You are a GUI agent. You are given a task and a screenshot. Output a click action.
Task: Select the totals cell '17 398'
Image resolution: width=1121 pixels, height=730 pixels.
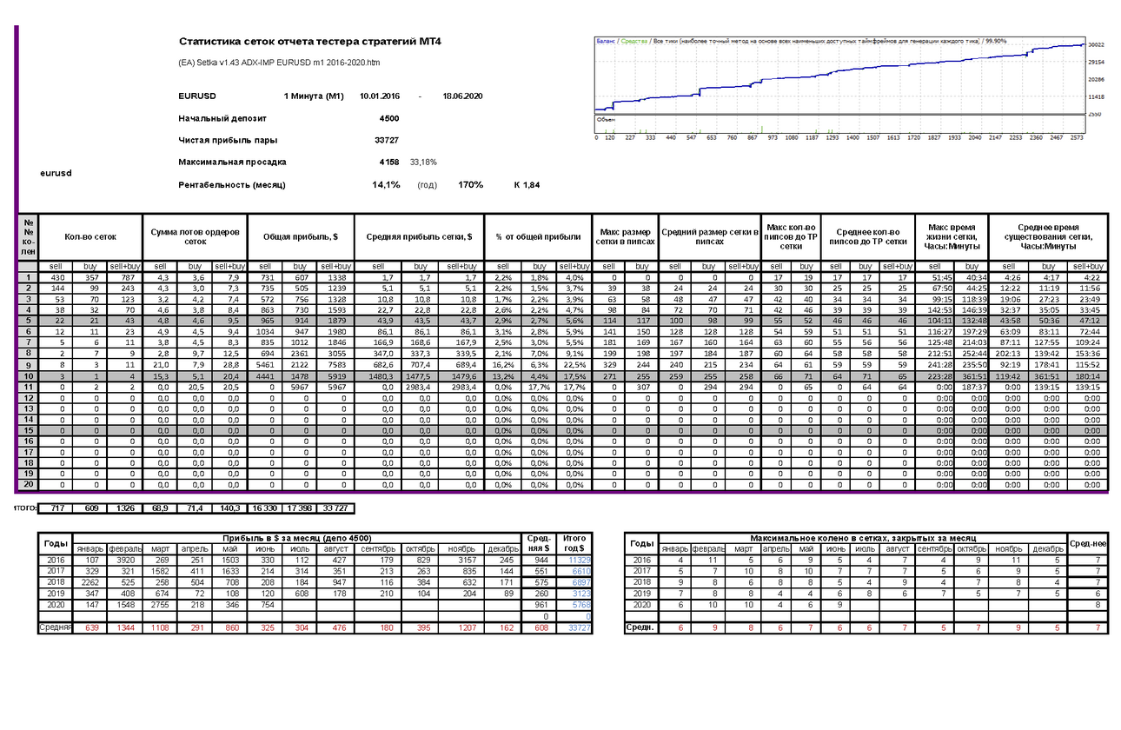point(300,507)
